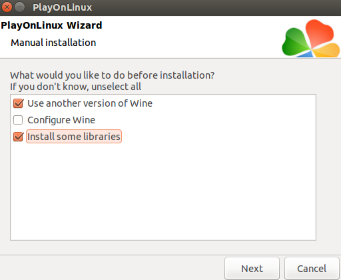Click the highlighted Install some libraries label
Viewport: 341px width, 280px height.
tap(74, 137)
